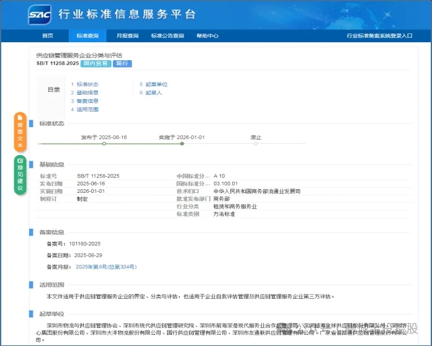
Task: Go to the 首页 tab
Action: click(x=48, y=36)
